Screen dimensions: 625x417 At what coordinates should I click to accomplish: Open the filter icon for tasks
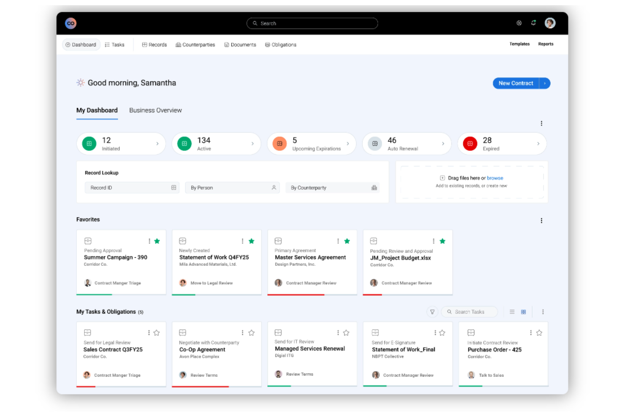tap(432, 312)
